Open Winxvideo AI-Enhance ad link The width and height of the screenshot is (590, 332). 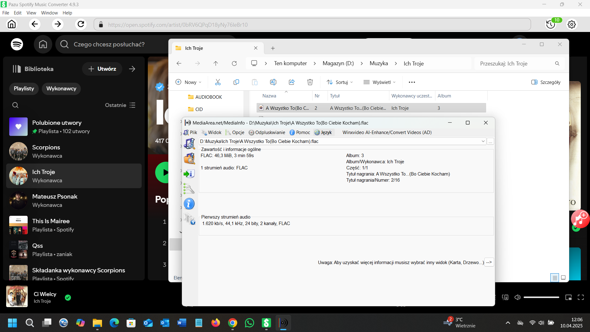[387, 132]
